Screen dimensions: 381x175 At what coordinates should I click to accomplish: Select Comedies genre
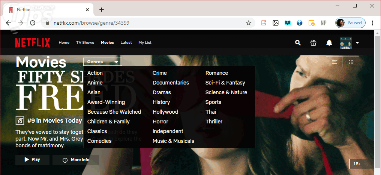click(x=99, y=141)
